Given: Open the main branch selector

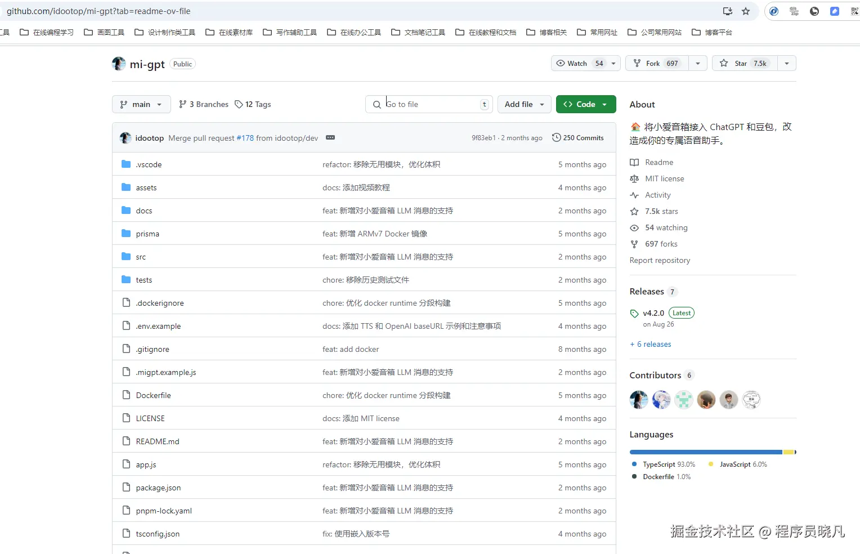Looking at the screenshot, I should [x=141, y=104].
